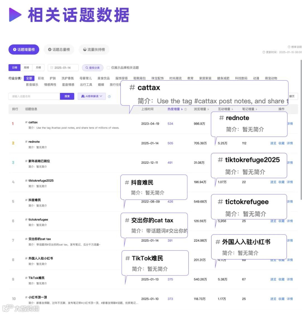This screenshot has height=314, width=302.
Task: Expand the AI榜单解读 dropdown
Action: click(92, 96)
